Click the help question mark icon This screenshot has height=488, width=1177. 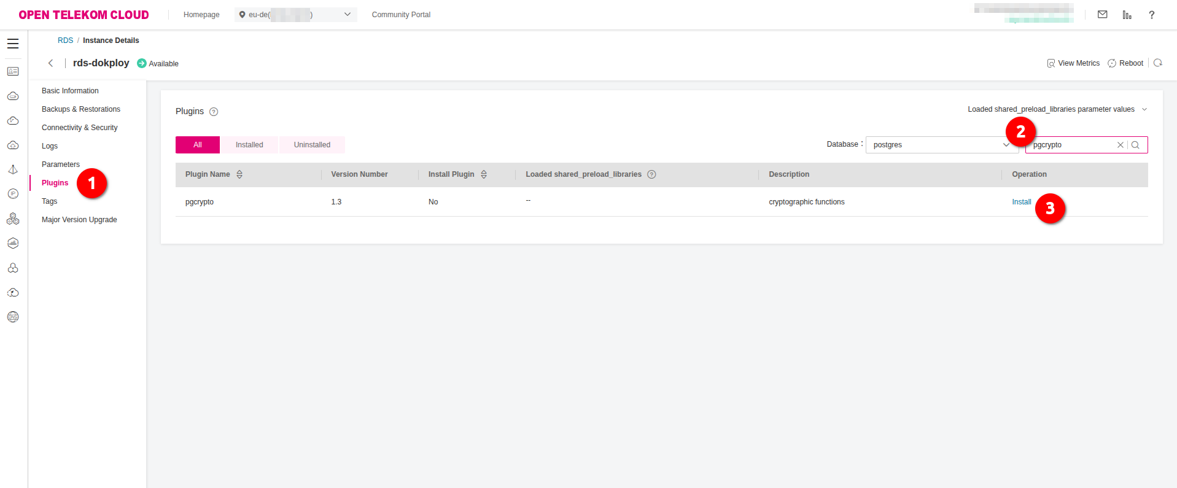(x=1151, y=15)
